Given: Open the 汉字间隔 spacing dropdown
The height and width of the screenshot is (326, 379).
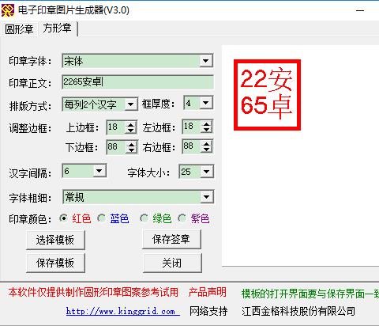Looking at the screenshot, I should tap(99, 171).
